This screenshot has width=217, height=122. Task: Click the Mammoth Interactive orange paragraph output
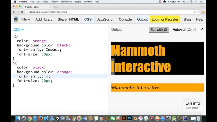pos(157,87)
